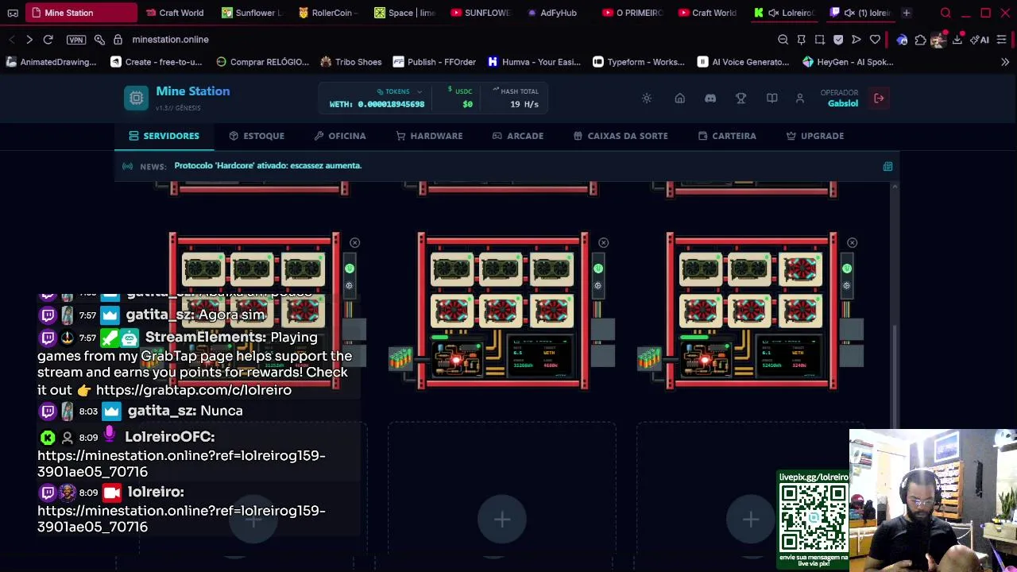This screenshot has height=572, width=1017.
Task: Open the browser tab search magnifier
Action: coord(945,13)
